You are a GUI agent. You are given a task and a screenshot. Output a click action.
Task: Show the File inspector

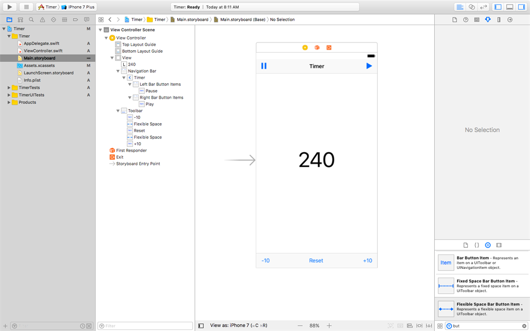[x=454, y=20]
